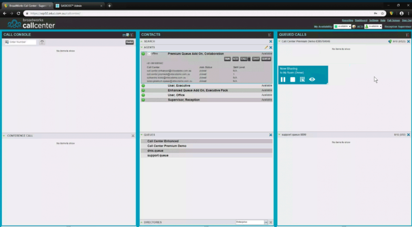Viewport: 412px width, 227px height.
Task: Open Queued Calls panel options tools icon
Action: [x=407, y=35]
